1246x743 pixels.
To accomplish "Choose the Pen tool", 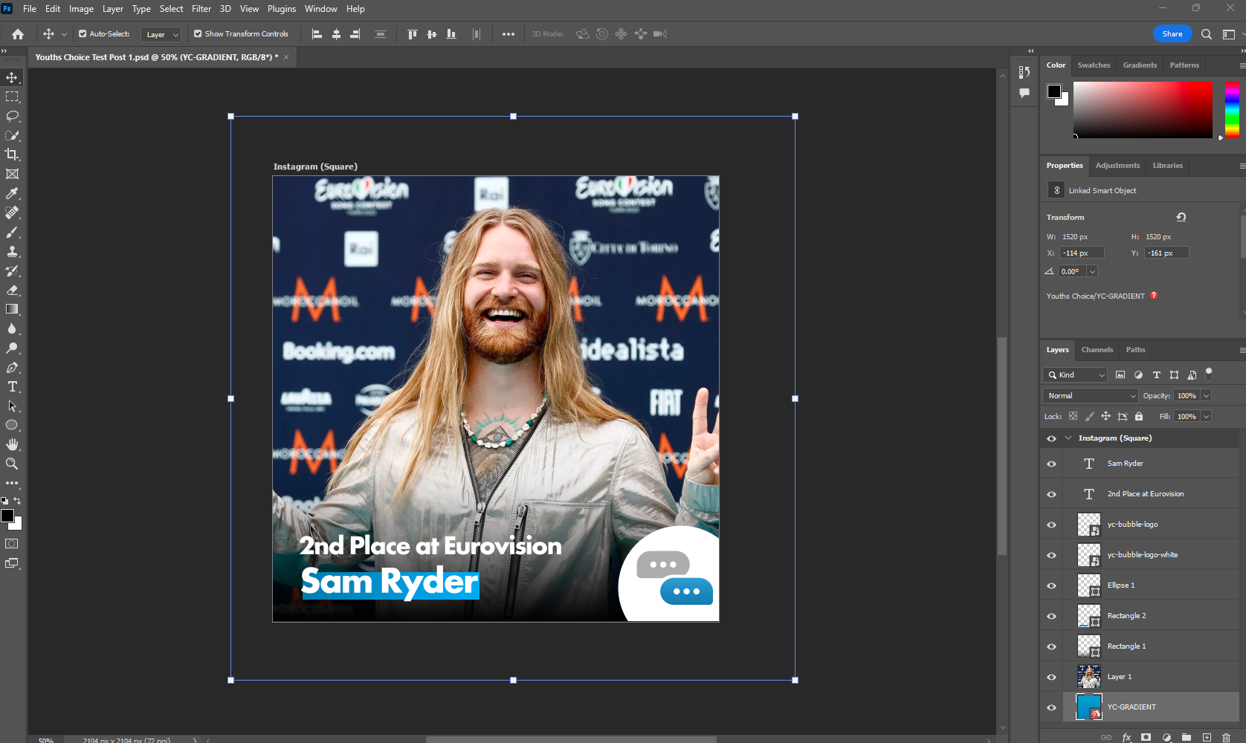I will (x=12, y=367).
